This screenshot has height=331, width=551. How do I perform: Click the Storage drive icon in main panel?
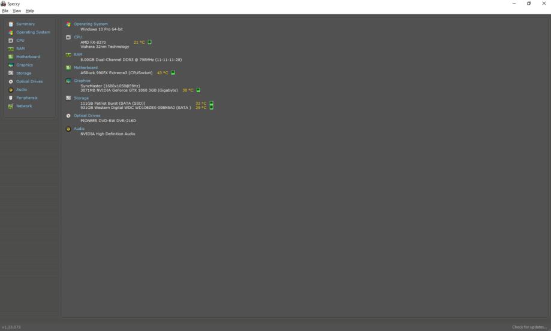point(68,98)
